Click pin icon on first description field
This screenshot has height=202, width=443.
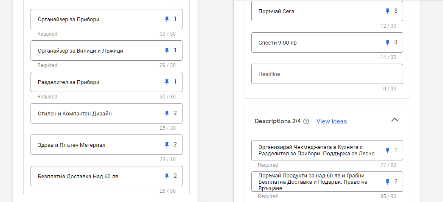[387, 150]
